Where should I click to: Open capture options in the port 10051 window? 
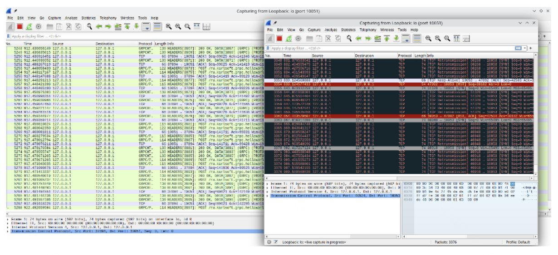(x=38, y=27)
